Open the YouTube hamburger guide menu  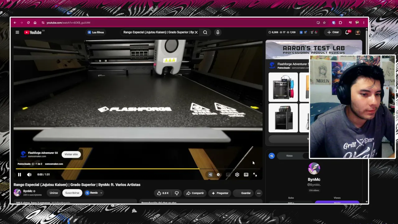point(17,32)
